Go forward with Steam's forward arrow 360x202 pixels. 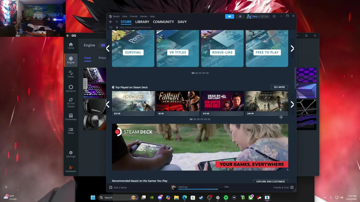(117, 22)
